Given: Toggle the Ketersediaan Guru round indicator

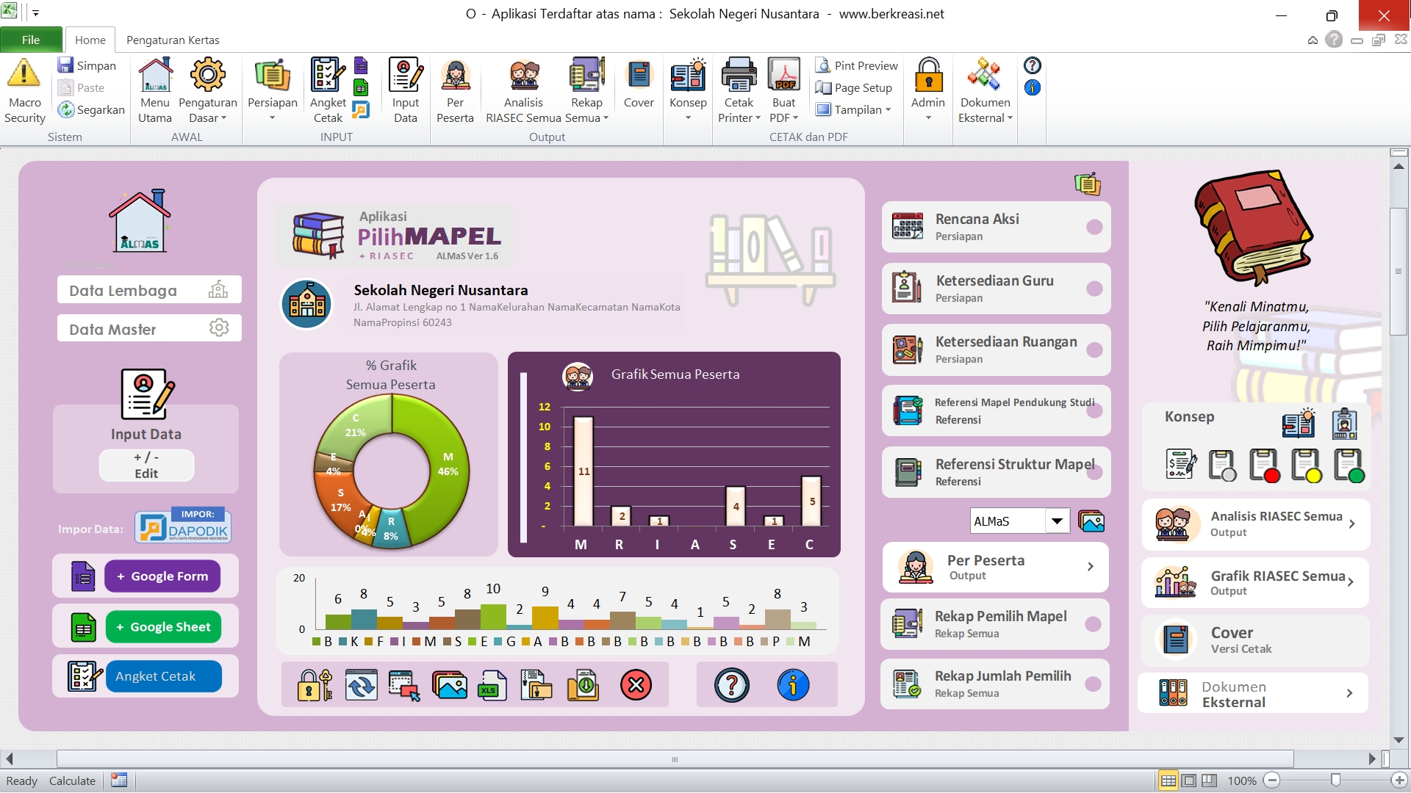Looking at the screenshot, I should pyautogui.click(x=1094, y=289).
